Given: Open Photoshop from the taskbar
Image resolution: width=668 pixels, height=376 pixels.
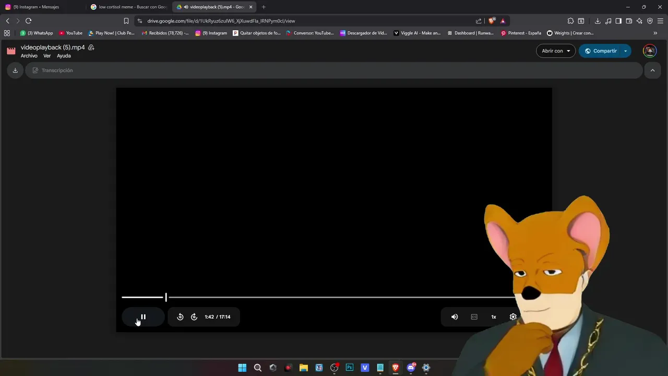Looking at the screenshot, I should click(350, 368).
